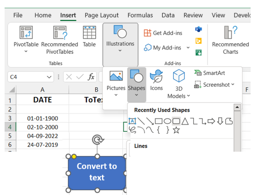Screen dimensions: 257x195
Task: Select the Oval shape
Action: coord(167,121)
